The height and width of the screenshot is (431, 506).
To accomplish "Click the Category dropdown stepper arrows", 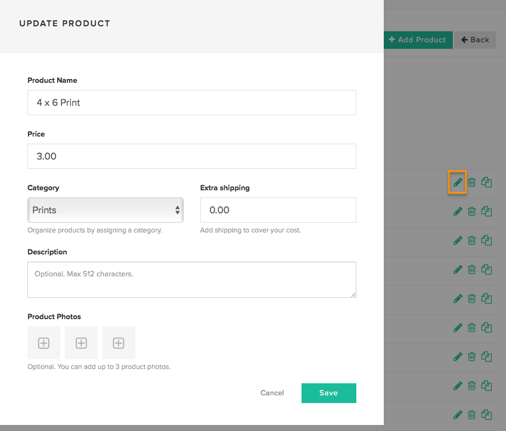I will (x=178, y=210).
